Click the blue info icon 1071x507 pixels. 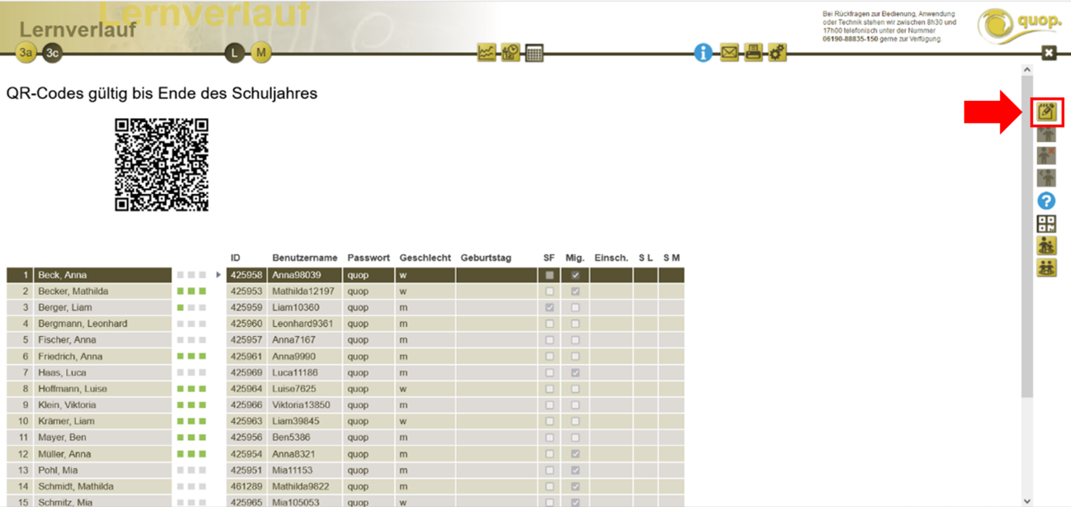(703, 53)
